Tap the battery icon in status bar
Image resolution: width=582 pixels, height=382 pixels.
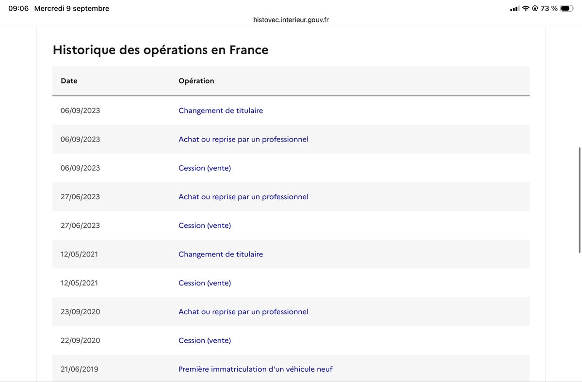coord(567,9)
